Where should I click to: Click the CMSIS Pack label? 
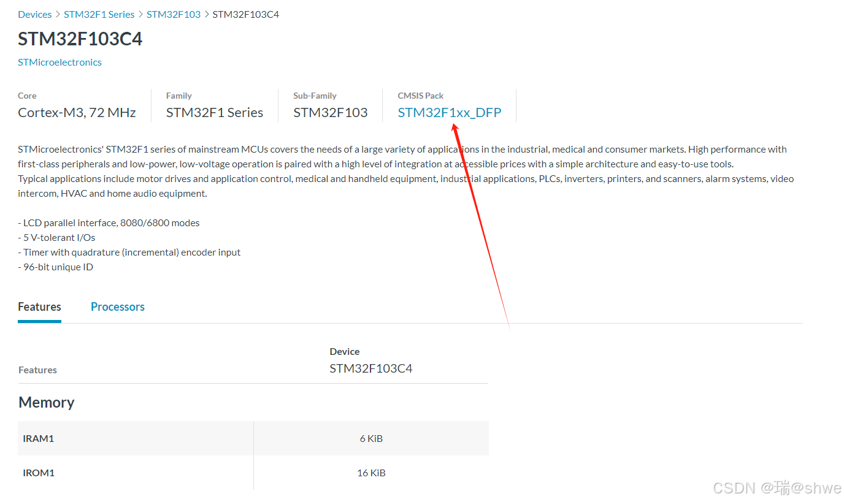point(421,96)
